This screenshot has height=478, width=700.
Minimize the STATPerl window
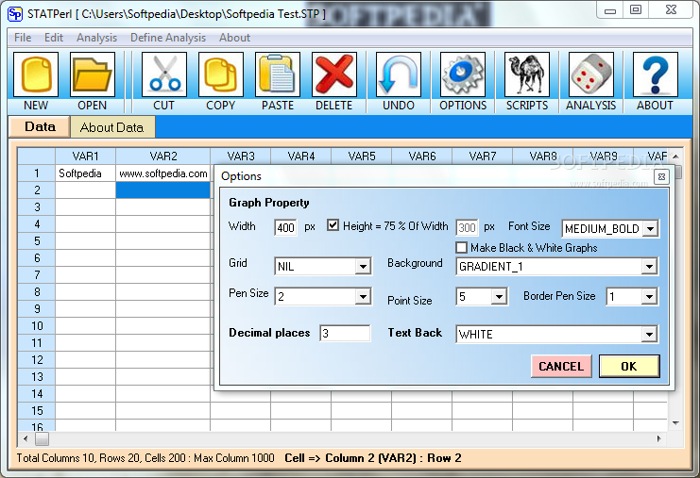610,9
